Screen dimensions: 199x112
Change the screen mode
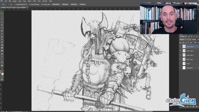pyautogui.click(x=2, y=80)
